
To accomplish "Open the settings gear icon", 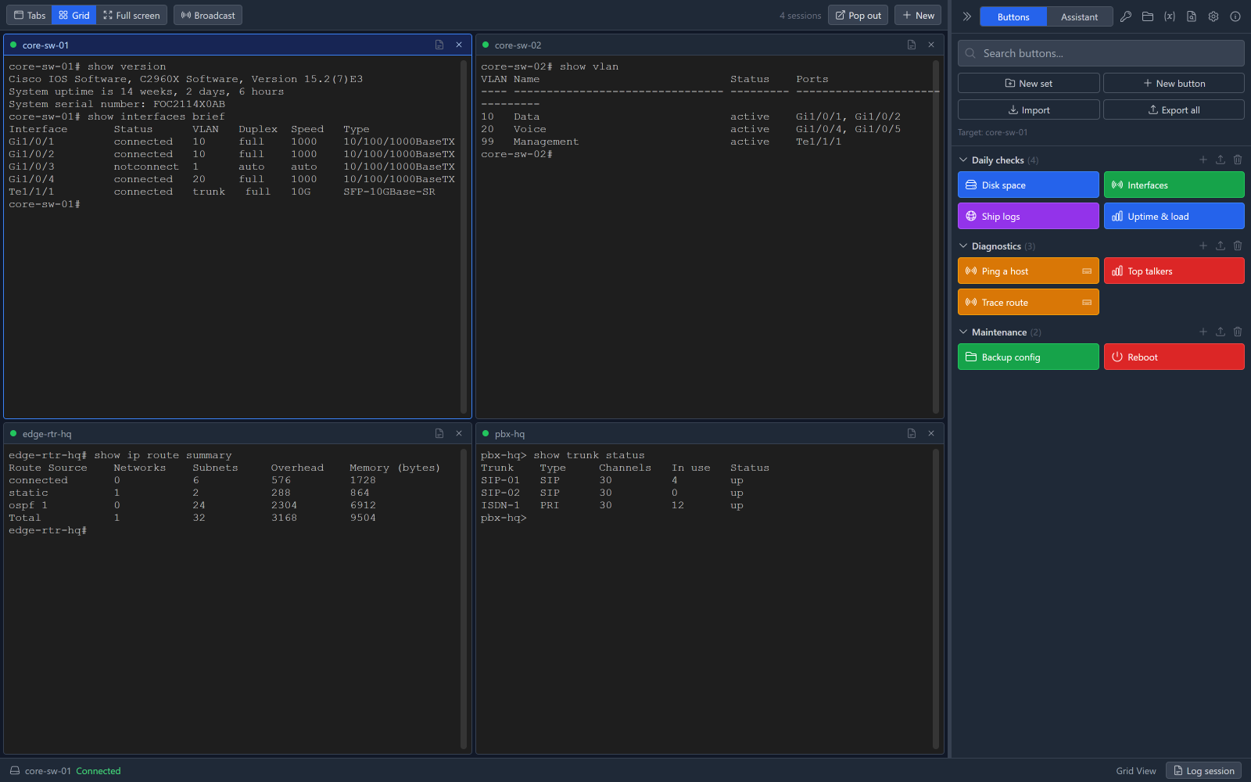I will 1213,16.
